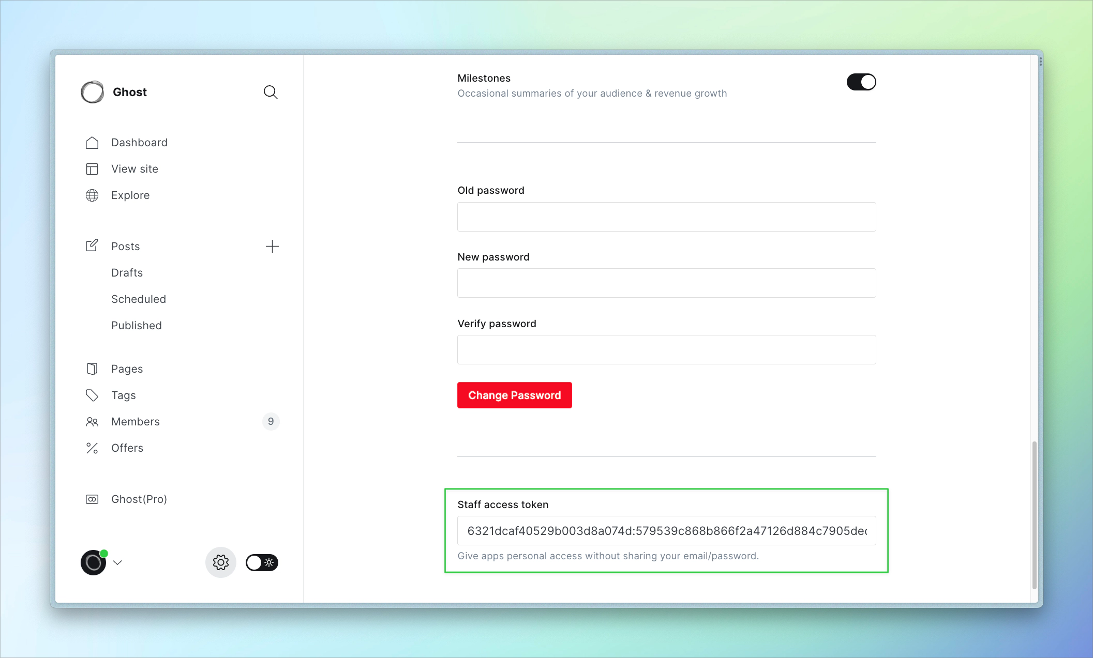Click the Tags label icon

click(92, 395)
